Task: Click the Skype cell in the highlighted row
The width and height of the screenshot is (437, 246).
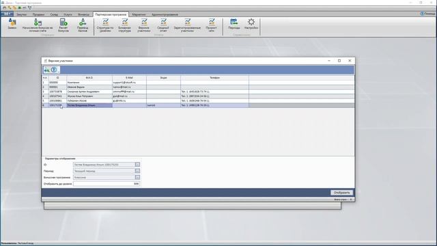Action: [x=164, y=105]
